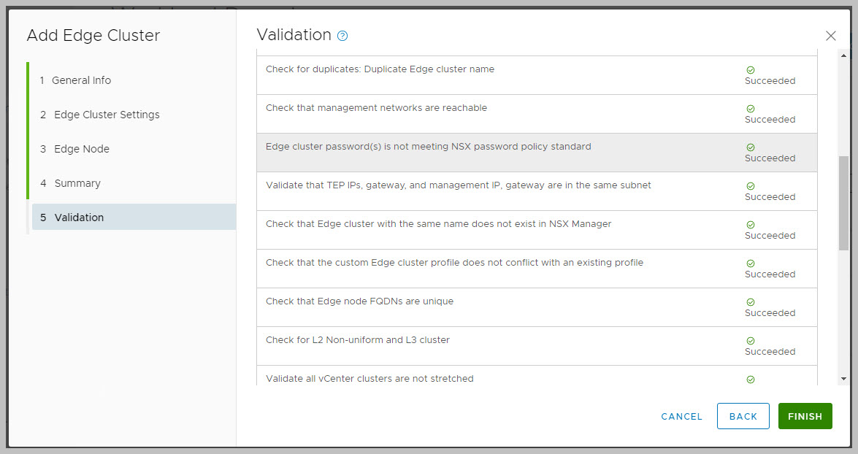
Task: Click the scrollbar up arrow
Action: point(844,55)
